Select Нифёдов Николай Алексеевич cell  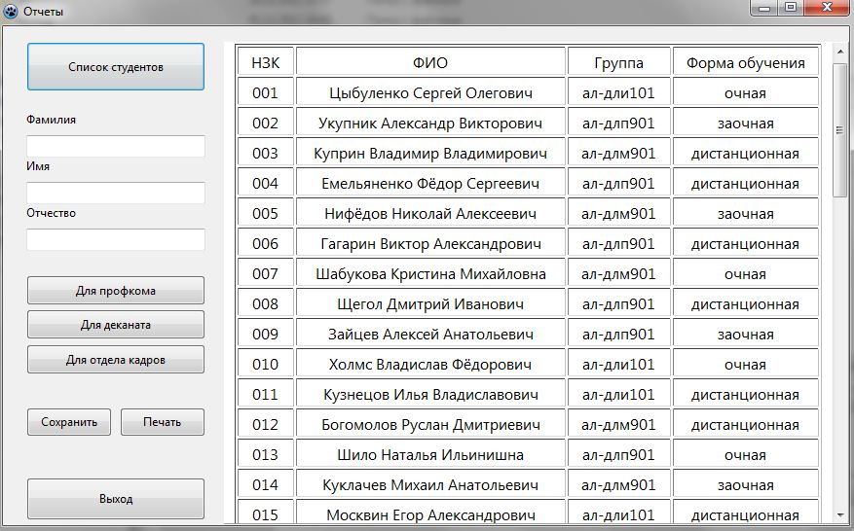pos(430,214)
